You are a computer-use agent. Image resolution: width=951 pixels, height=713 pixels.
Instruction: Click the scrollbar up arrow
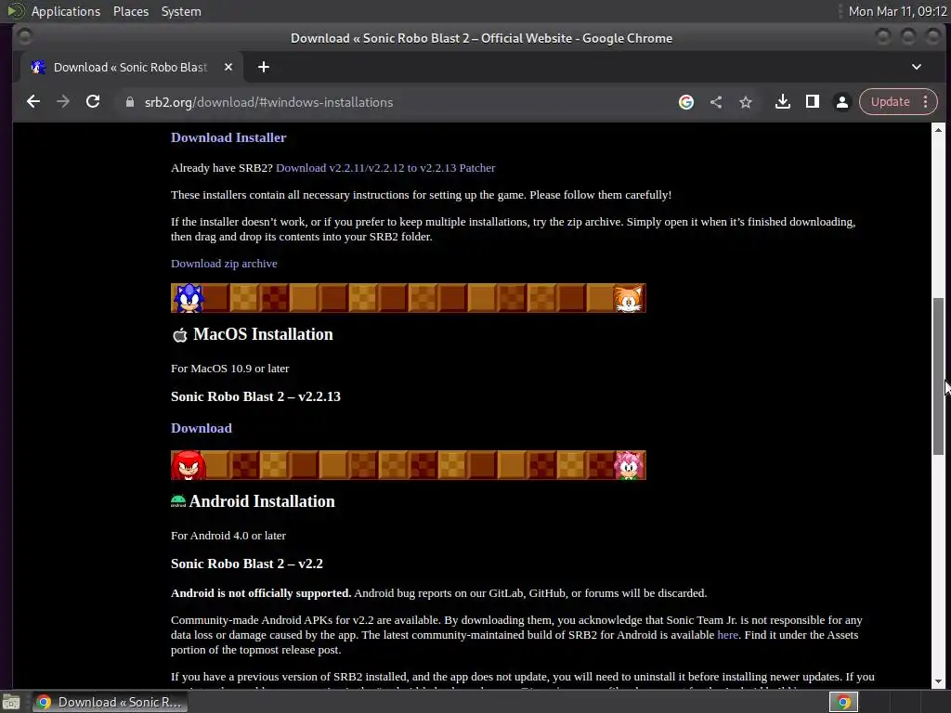point(938,130)
